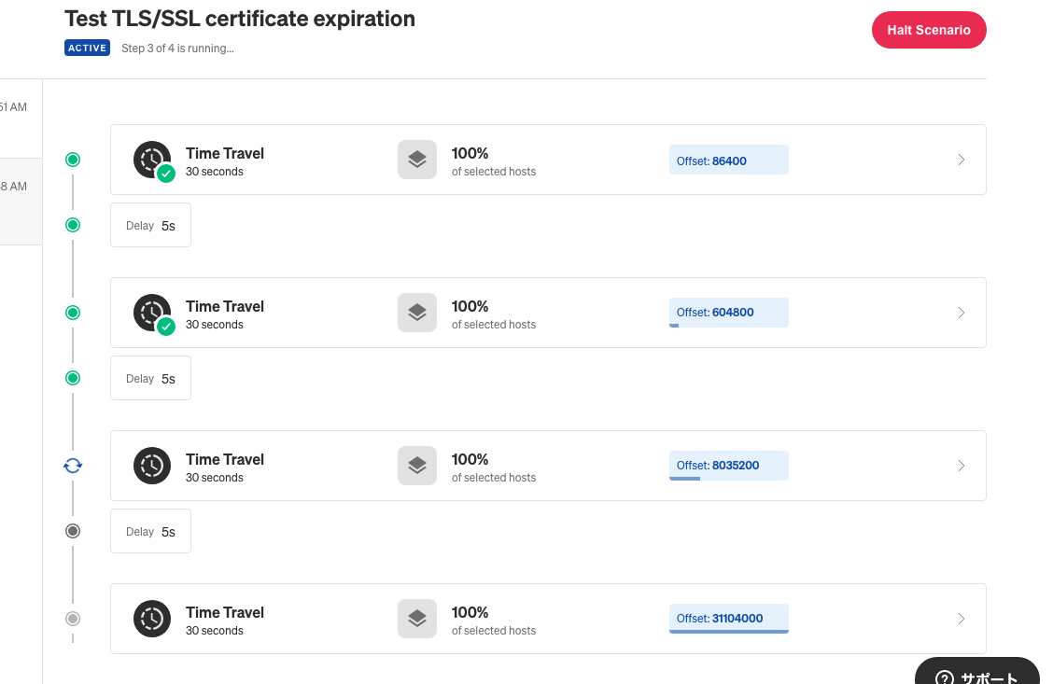Click the hosts layers icon in third step
This screenshot has height=684, width=1053.
tap(416, 466)
